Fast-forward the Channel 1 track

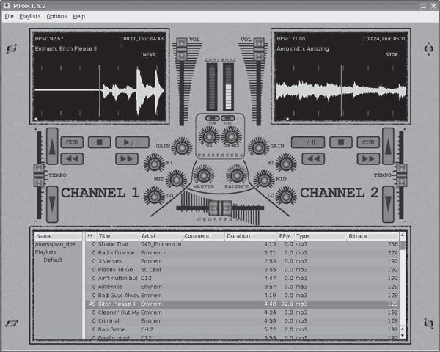click(x=125, y=158)
